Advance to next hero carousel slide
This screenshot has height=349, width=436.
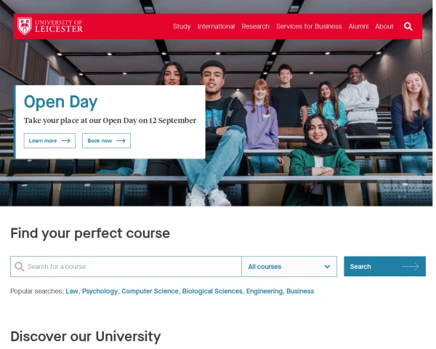416,185
